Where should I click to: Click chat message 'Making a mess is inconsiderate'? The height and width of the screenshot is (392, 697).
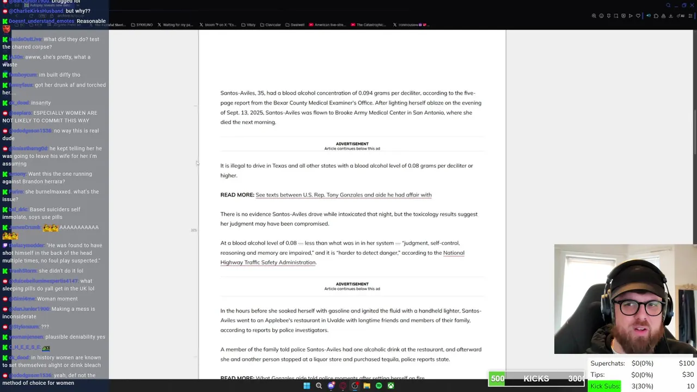pyautogui.click(x=48, y=313)
